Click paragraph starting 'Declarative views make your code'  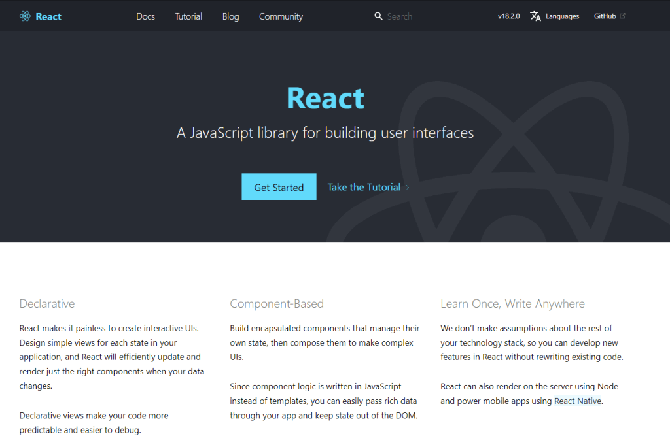click(x=94, y=423)
